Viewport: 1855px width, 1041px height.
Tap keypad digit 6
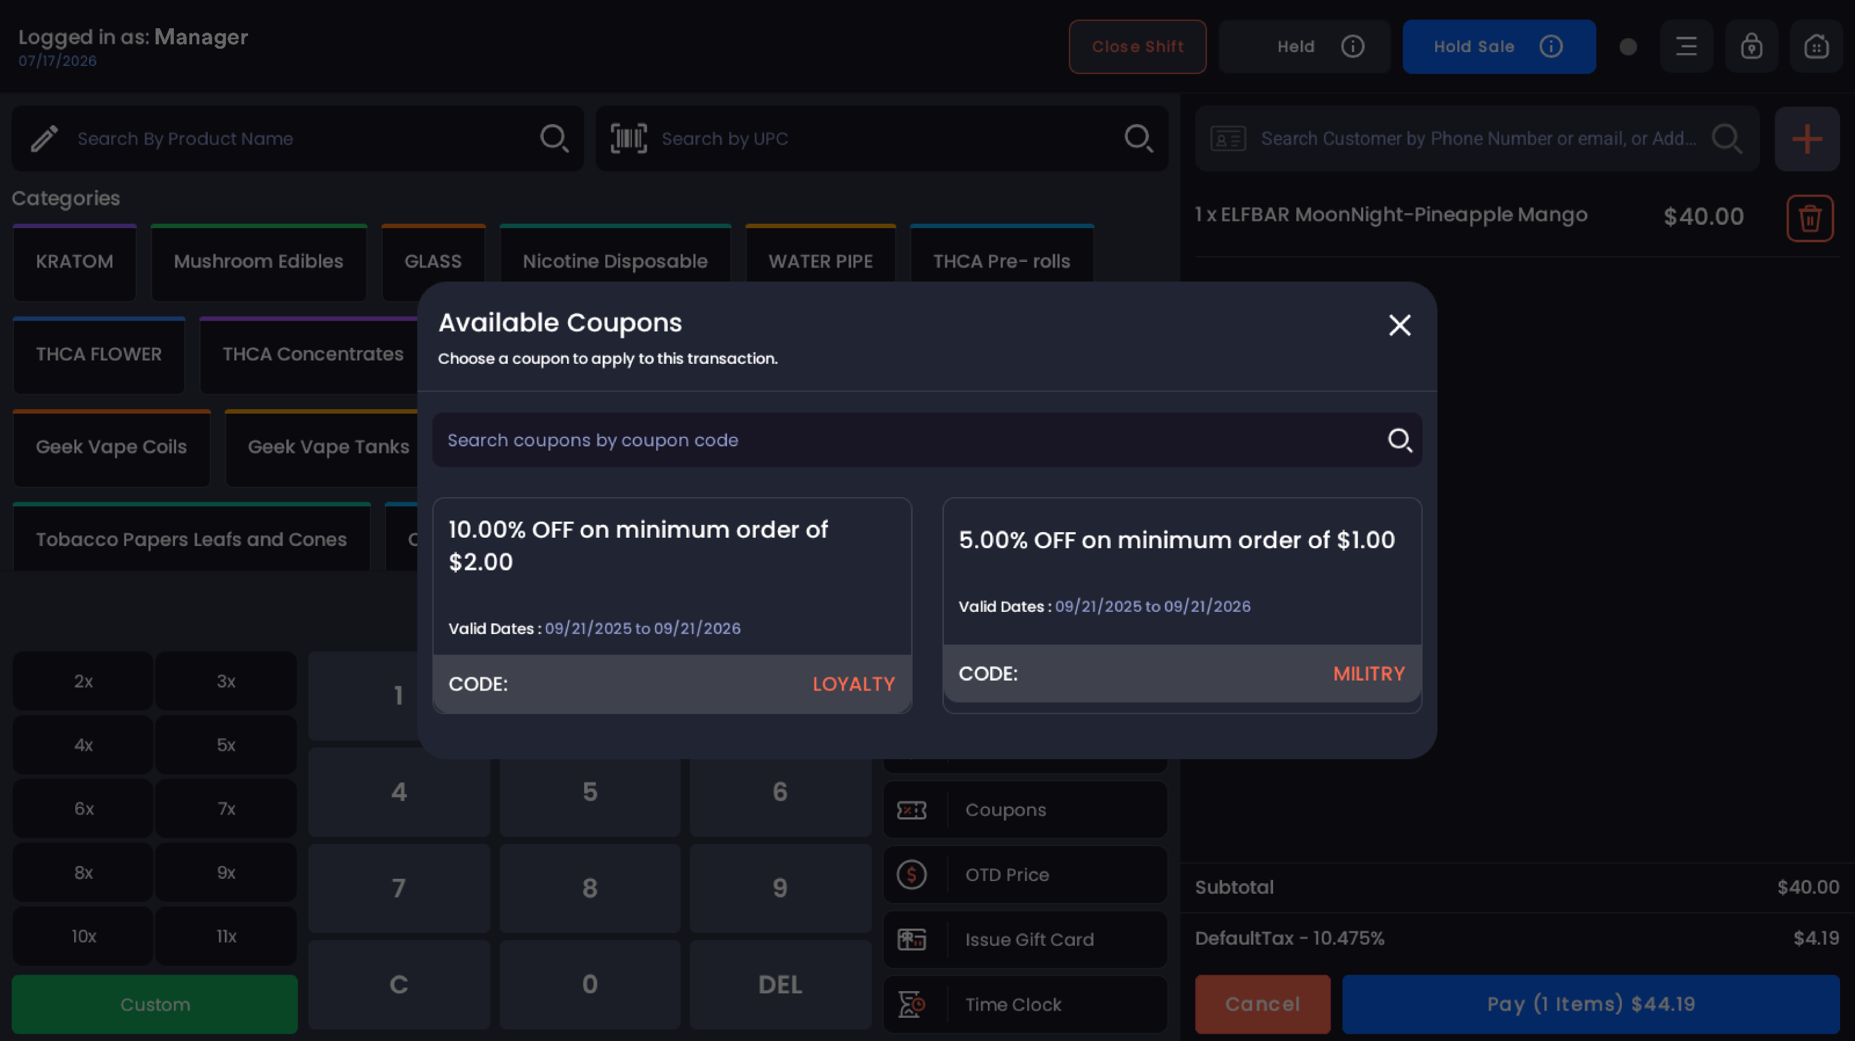[x=780, y=792]
